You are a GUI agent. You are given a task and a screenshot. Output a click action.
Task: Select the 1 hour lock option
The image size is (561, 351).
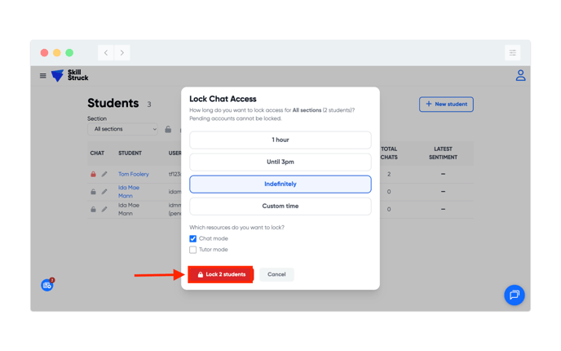(280, 140)
